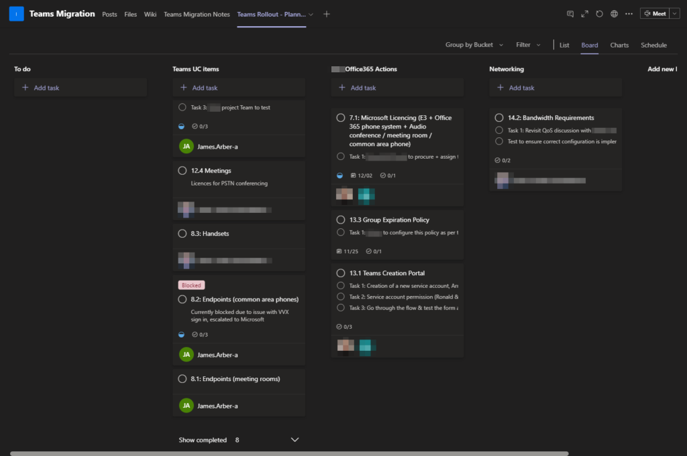Check Task 3: project Team to test item

182,107
